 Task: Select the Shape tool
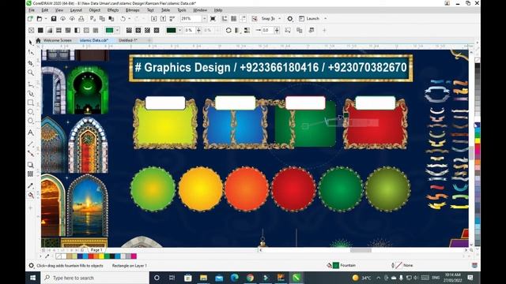pos(31,52)
